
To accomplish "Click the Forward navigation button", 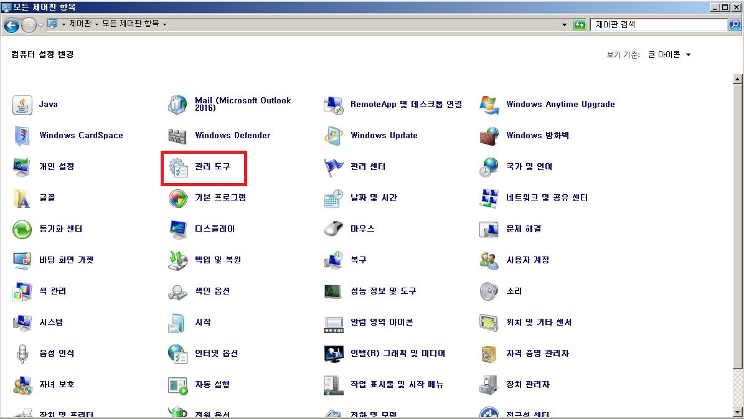I will pyautogui.click(x=29, y=25).
